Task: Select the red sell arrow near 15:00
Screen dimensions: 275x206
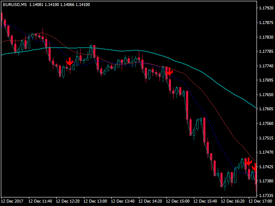Action: [169, 72]
